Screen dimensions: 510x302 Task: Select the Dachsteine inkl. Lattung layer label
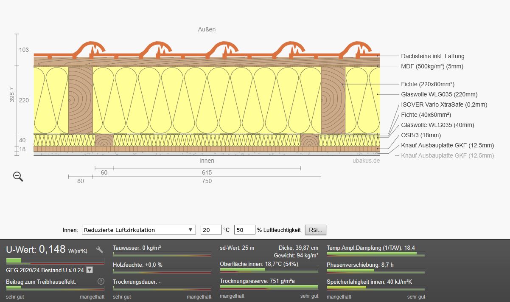click(433, 56)
